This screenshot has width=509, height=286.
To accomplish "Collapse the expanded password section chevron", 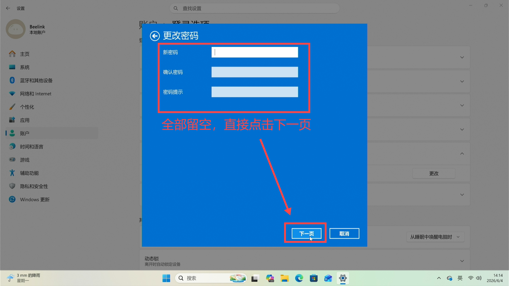I will pos(462,154).
